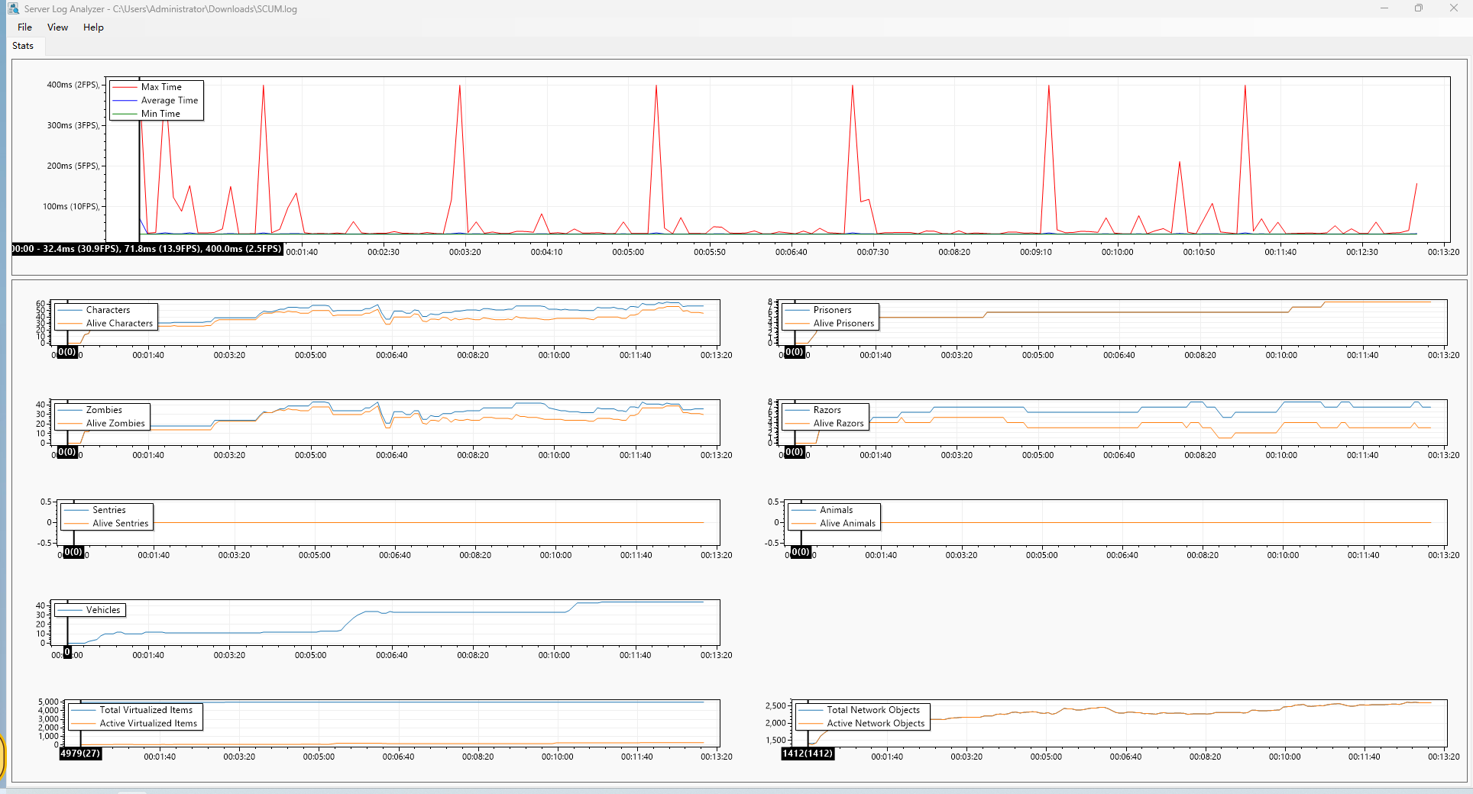
Task: Click the 00:04:10 tick on frame time chart
Action: pos(546,252)
